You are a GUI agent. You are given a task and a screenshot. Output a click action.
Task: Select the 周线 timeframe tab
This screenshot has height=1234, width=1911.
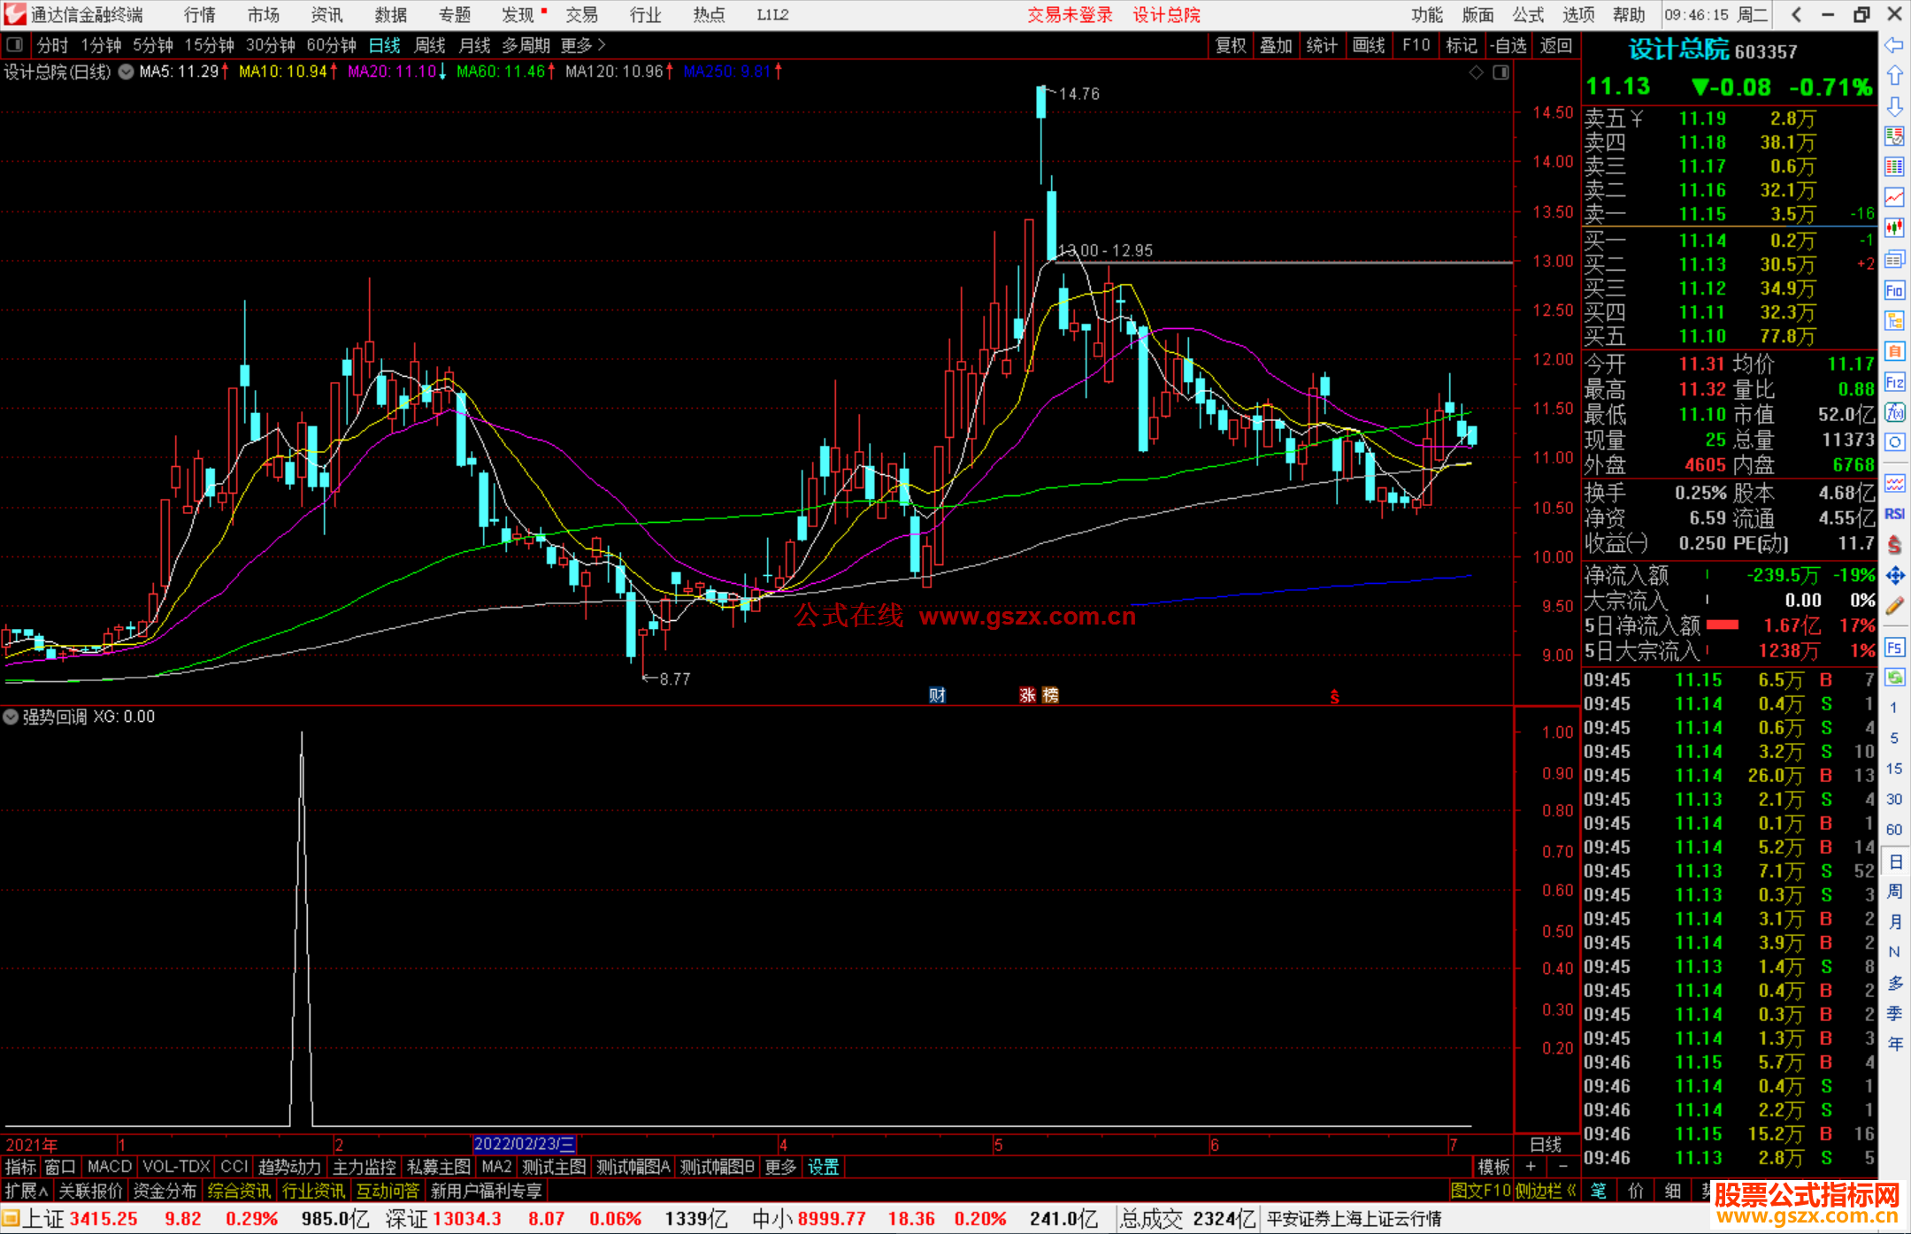coord(430,45)
